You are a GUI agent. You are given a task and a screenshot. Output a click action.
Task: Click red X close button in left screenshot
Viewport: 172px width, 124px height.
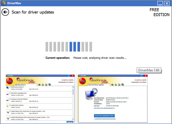coord(72,76)
